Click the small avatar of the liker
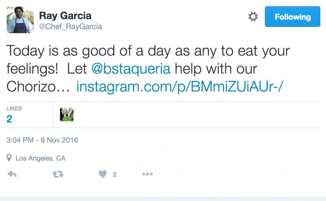This screenshot has height=201, width=326. pyautogui.click(x=67, y=115)
